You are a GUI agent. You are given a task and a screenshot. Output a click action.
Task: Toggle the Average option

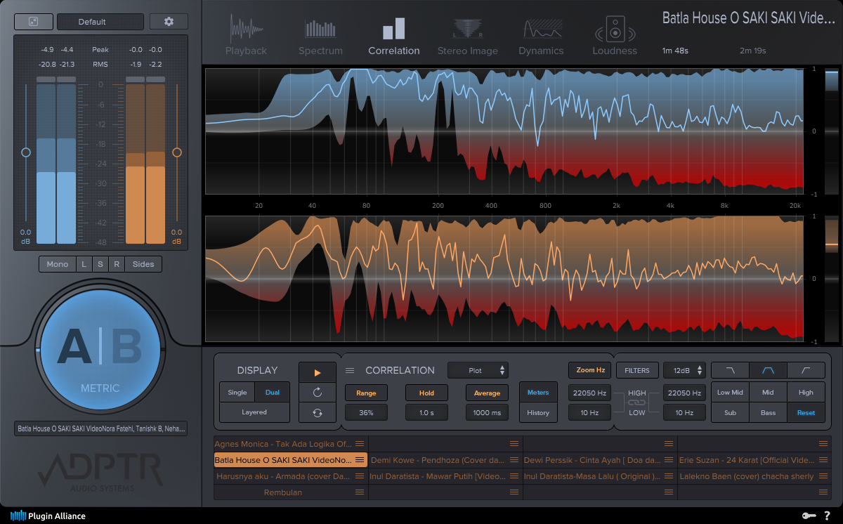click(487, 393)
